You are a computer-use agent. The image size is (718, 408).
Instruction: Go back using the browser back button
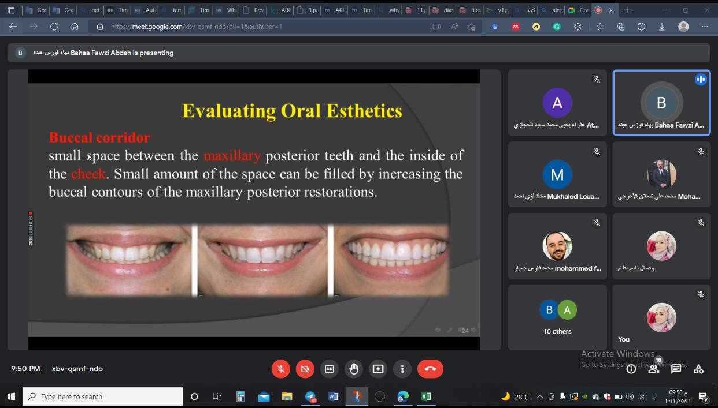(x=13, y=27)
